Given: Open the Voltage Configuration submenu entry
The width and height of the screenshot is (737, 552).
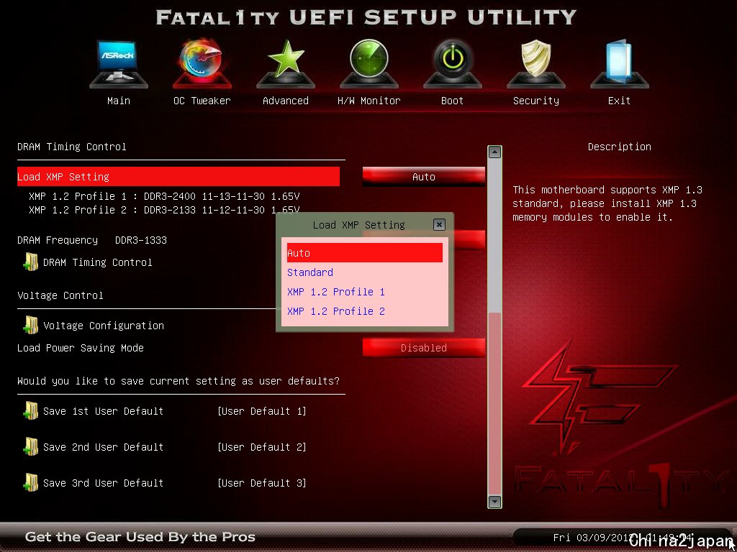Looking at the screenshot, I should coord(104,326).
